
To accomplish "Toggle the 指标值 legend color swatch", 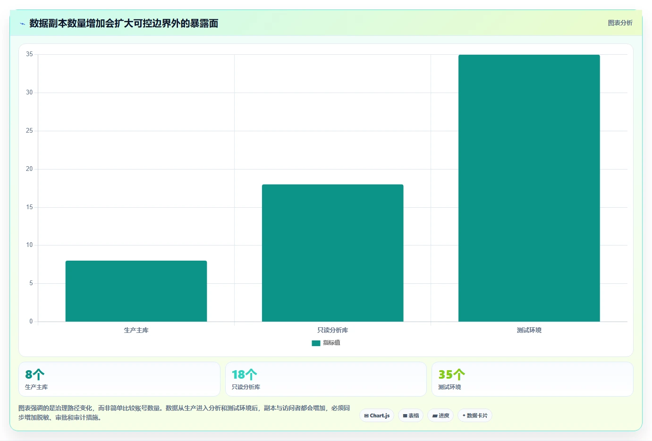I will [x=316, y=343].
